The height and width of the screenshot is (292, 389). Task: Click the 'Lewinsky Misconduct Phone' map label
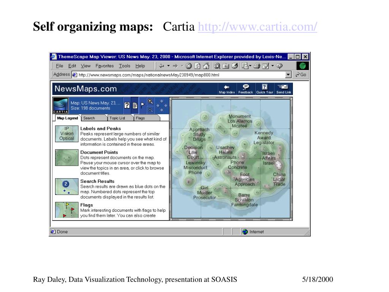coord(195,168)
